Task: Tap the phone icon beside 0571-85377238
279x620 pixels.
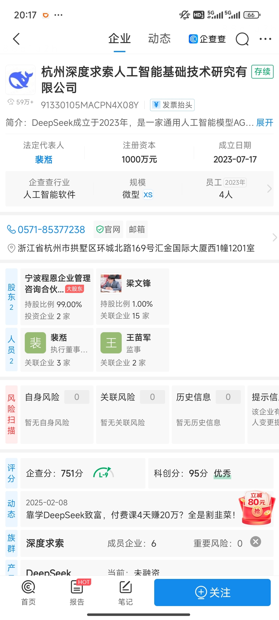Action: point(11,229)
